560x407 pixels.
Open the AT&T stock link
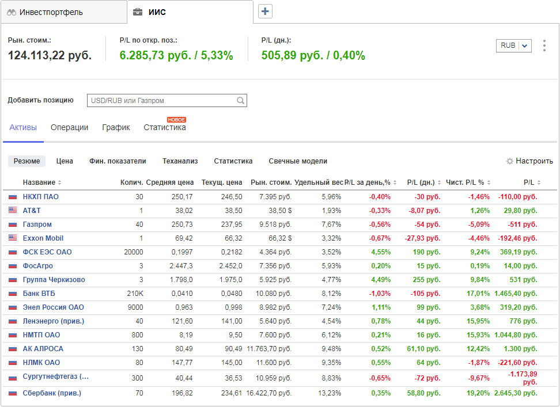point(32,211)
